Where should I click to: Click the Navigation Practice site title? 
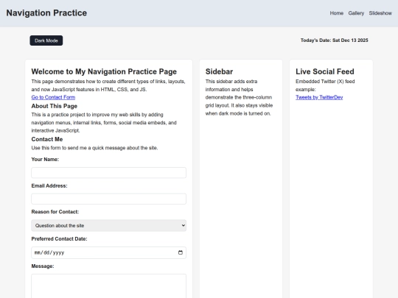(46, 13)
